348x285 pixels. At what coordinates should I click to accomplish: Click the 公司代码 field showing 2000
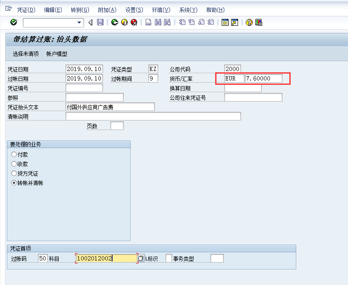(x=232, y=69)
